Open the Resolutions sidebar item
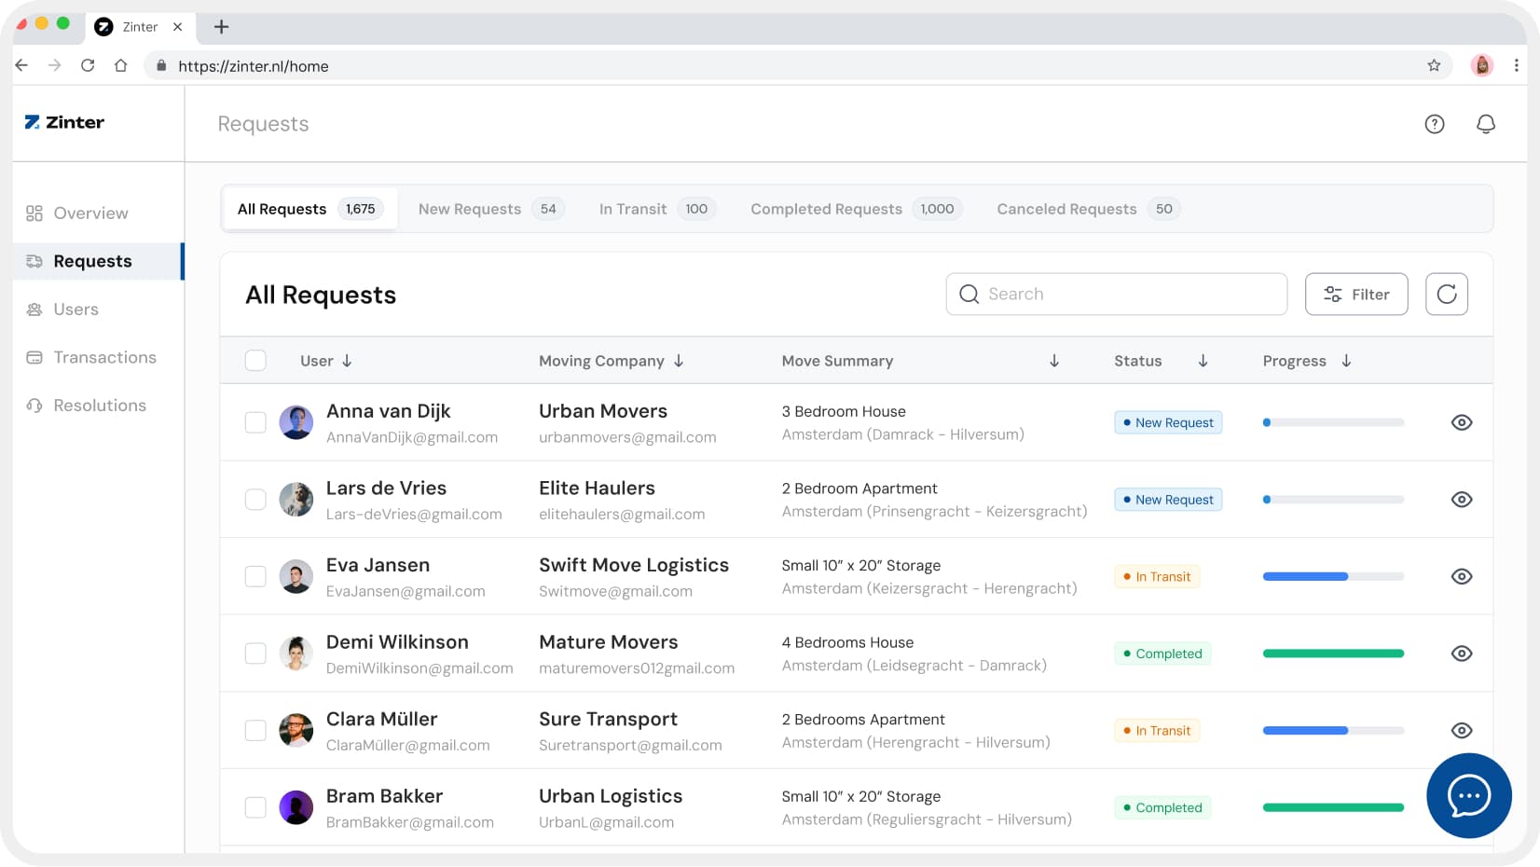Image resolution: width=1540 pixels, height=867 pixels. point(100,405)
